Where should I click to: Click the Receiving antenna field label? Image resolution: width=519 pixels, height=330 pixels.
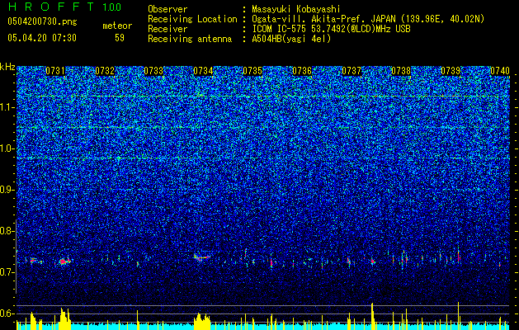pos(190,39)
